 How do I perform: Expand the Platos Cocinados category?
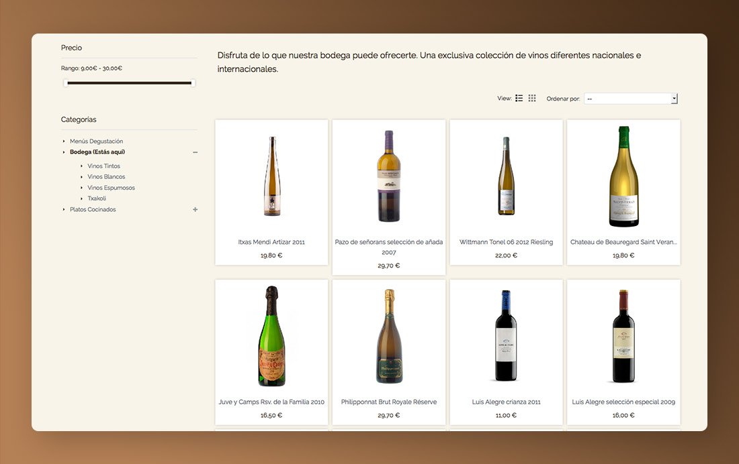195,209
